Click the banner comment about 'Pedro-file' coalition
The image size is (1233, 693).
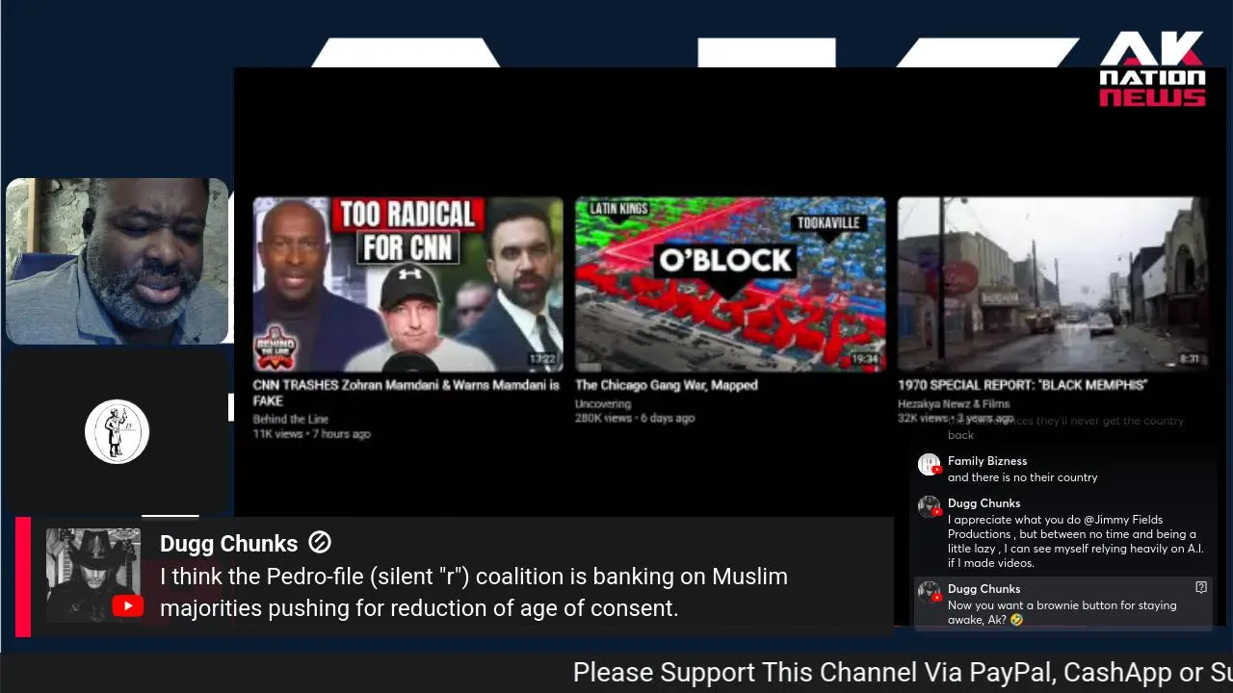click(x=474, y=592)
